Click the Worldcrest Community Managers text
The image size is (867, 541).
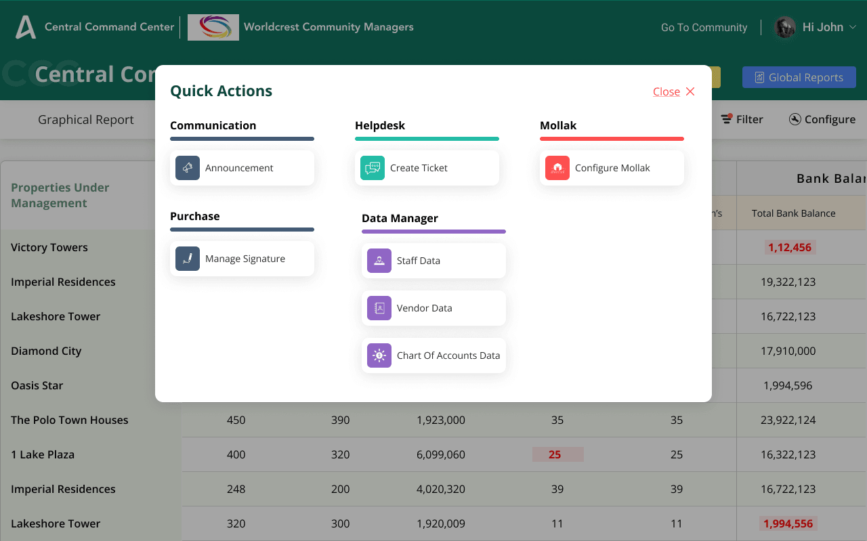329,27
